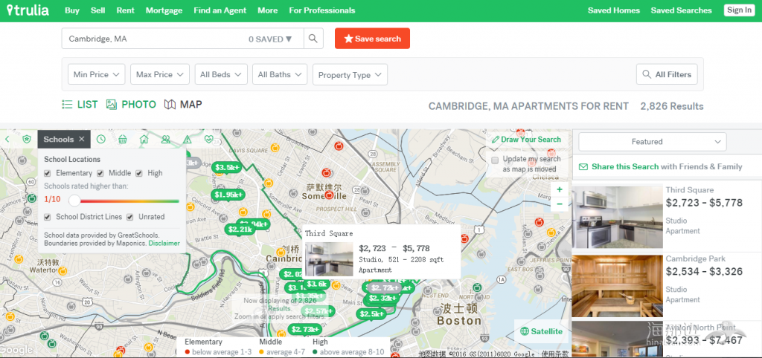Viewport: 762px width, 358px height.
Task: Click the $2.21k price marker
Action: point(239,229)
